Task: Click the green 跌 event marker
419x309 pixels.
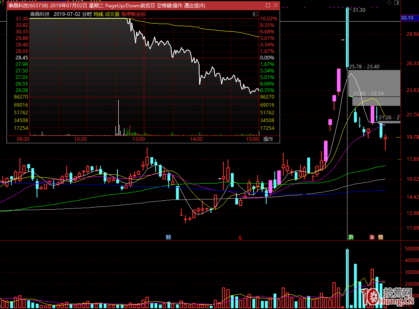Action: [351, 237]
